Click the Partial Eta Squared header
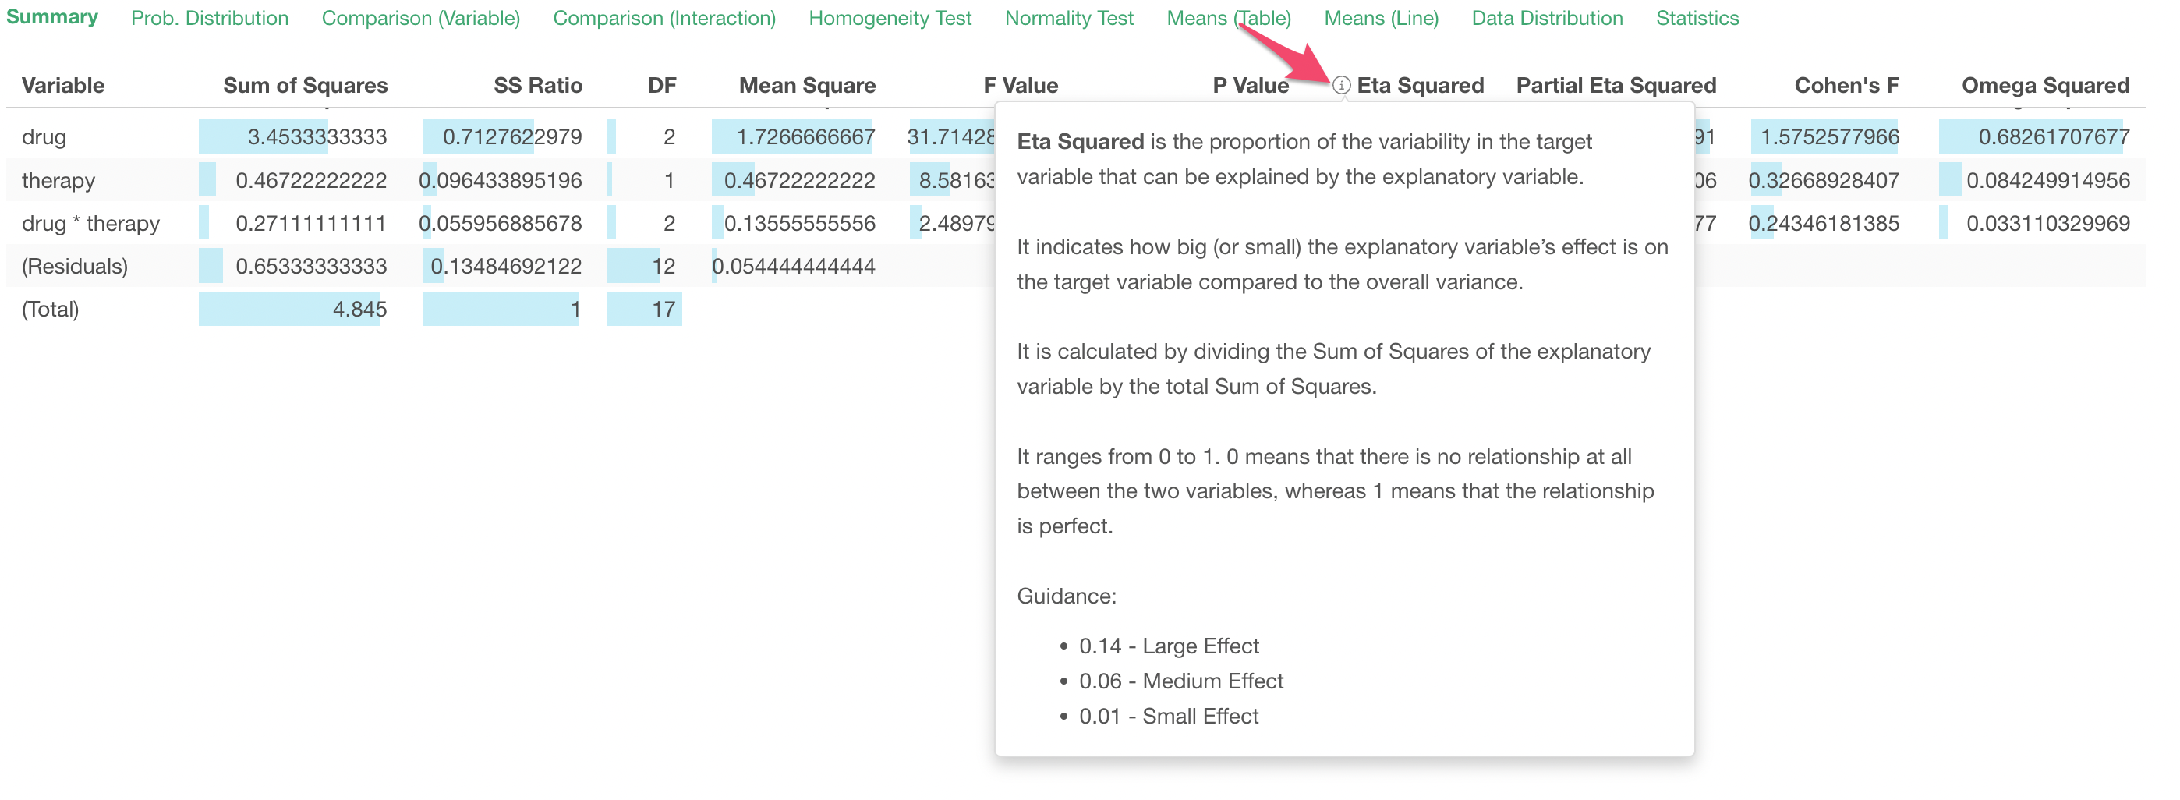 click(1616, 86)
